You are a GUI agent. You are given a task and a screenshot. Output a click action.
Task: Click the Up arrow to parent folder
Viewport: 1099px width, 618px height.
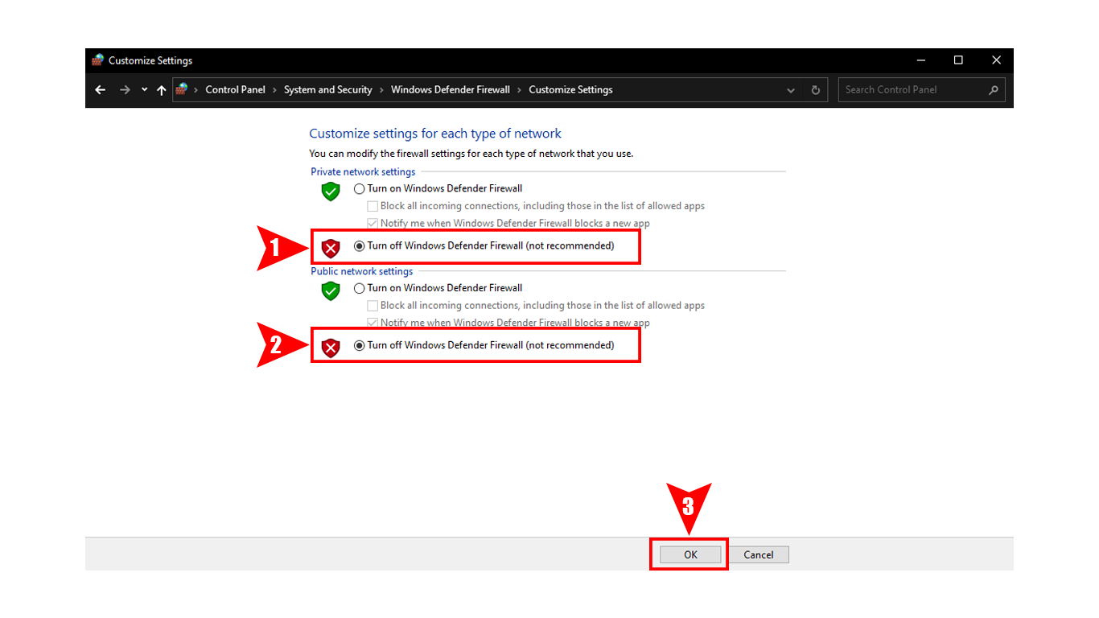(162, 90)
